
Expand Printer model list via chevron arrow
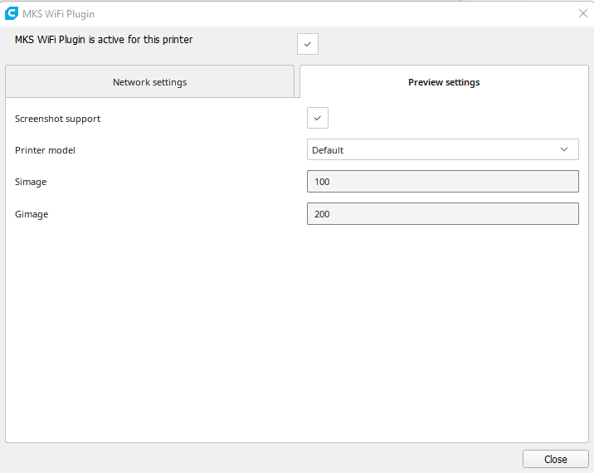click(x=564, y=149)
